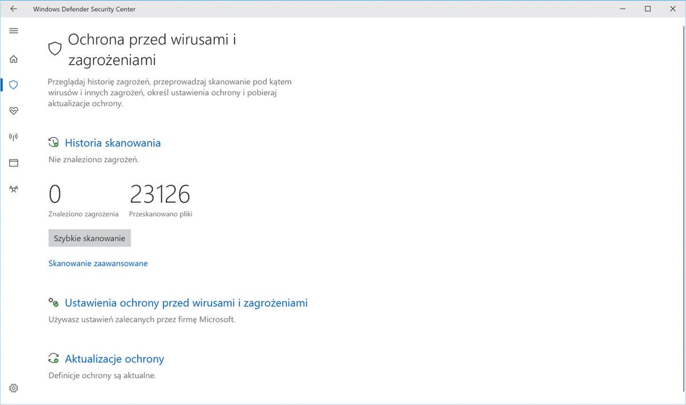The width and height of the screenshot is (686, 405).
Task: Click the Przeskanowano pliki label
Action: [161, 214]
